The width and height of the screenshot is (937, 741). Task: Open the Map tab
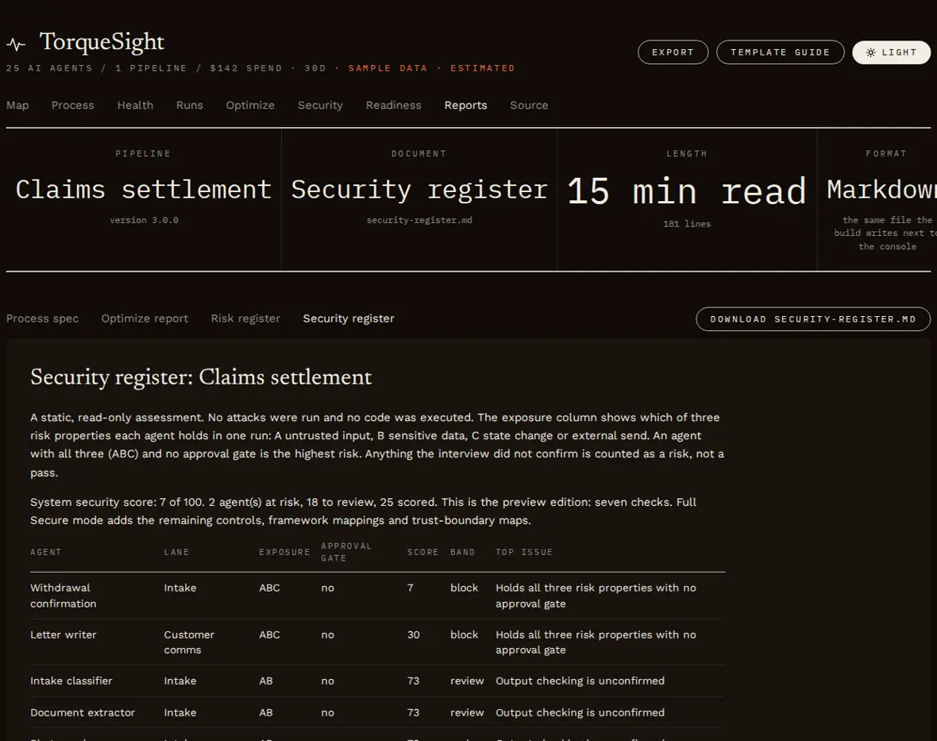[17, 105]
